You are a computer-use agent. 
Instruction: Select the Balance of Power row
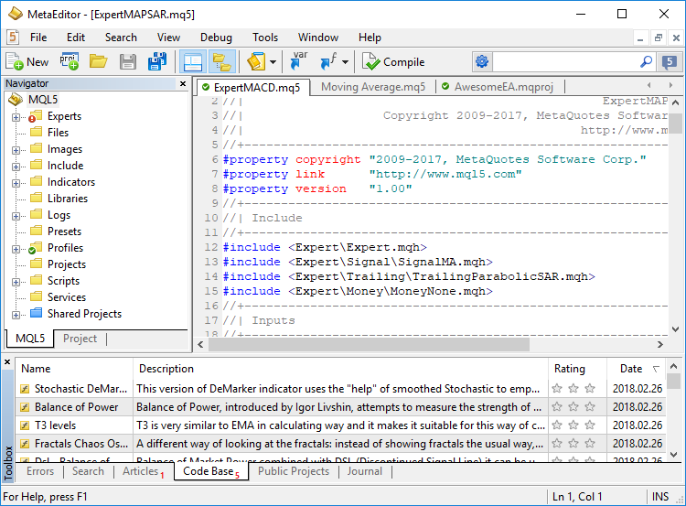(x=341, y=407)
